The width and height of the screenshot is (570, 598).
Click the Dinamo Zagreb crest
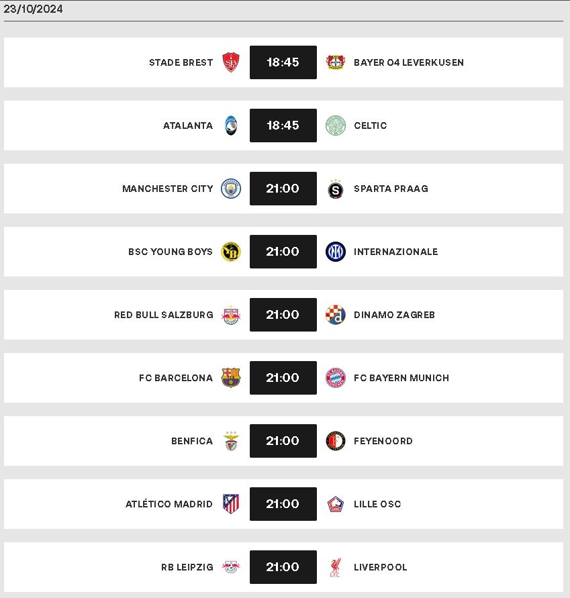pyautogui.click(x=336, y=315)
